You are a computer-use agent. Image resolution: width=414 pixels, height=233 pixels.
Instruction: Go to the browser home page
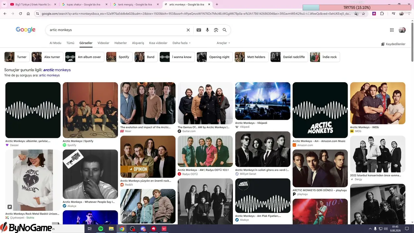coord(28,14)
